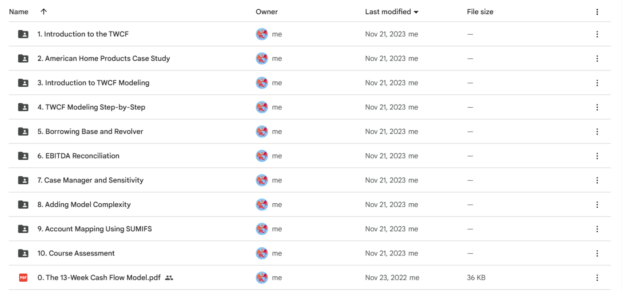
Task: Click the shared folder icon for Introduction to the TWCF
Action: (23, 34)
